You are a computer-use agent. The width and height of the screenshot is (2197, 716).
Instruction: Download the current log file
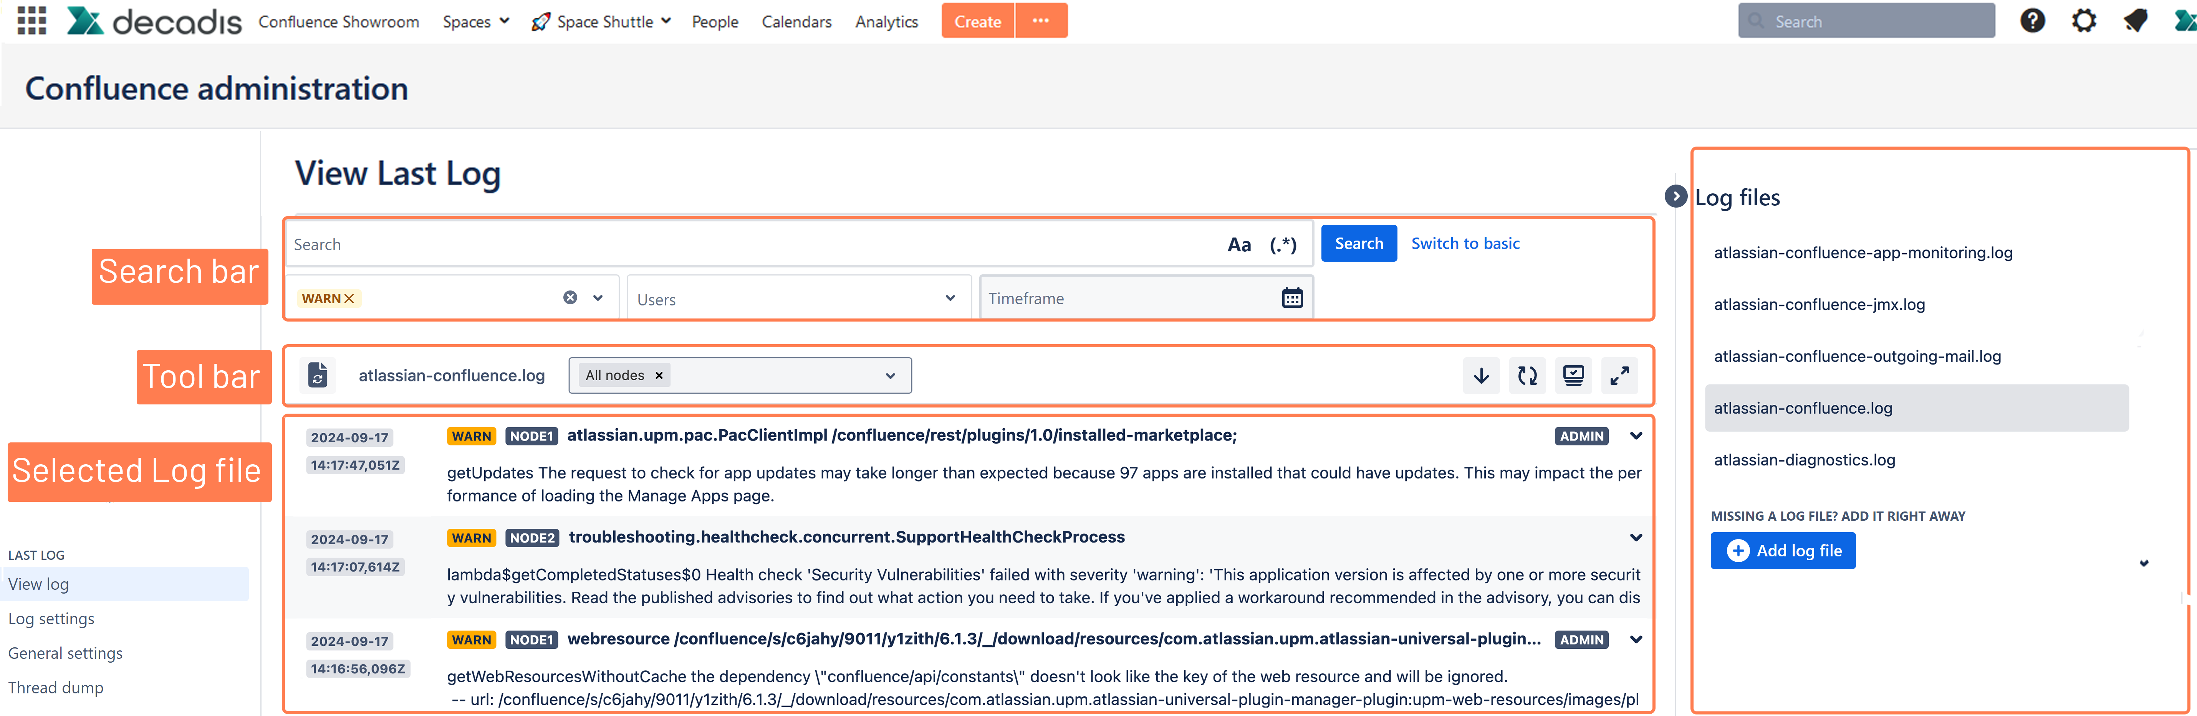(1482, 375)
